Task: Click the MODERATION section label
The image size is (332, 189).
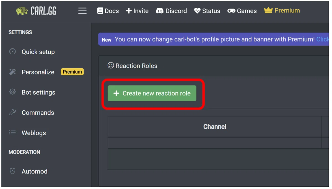Action: pos(24,152)
